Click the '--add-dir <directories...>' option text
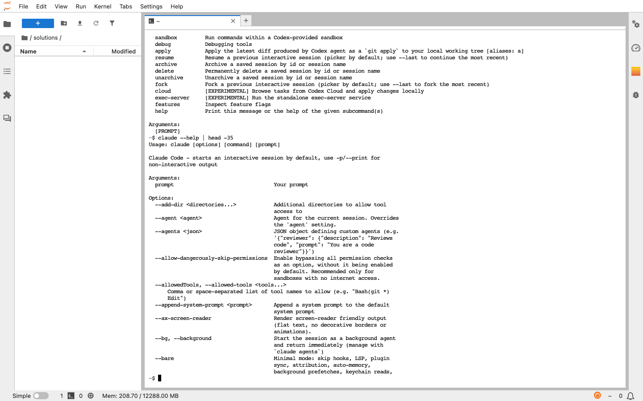The image size is (643, 401). [196, 205]
